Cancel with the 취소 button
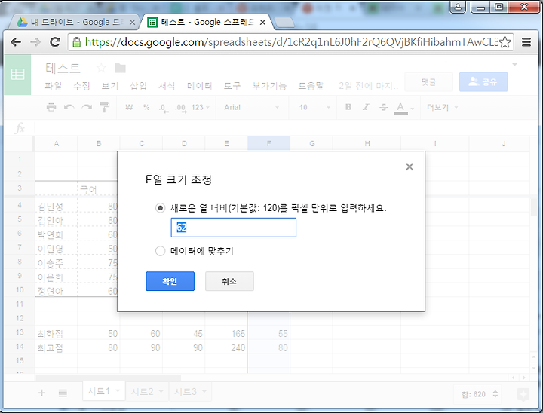Screen dimensions: 543x413 (229, 281)
